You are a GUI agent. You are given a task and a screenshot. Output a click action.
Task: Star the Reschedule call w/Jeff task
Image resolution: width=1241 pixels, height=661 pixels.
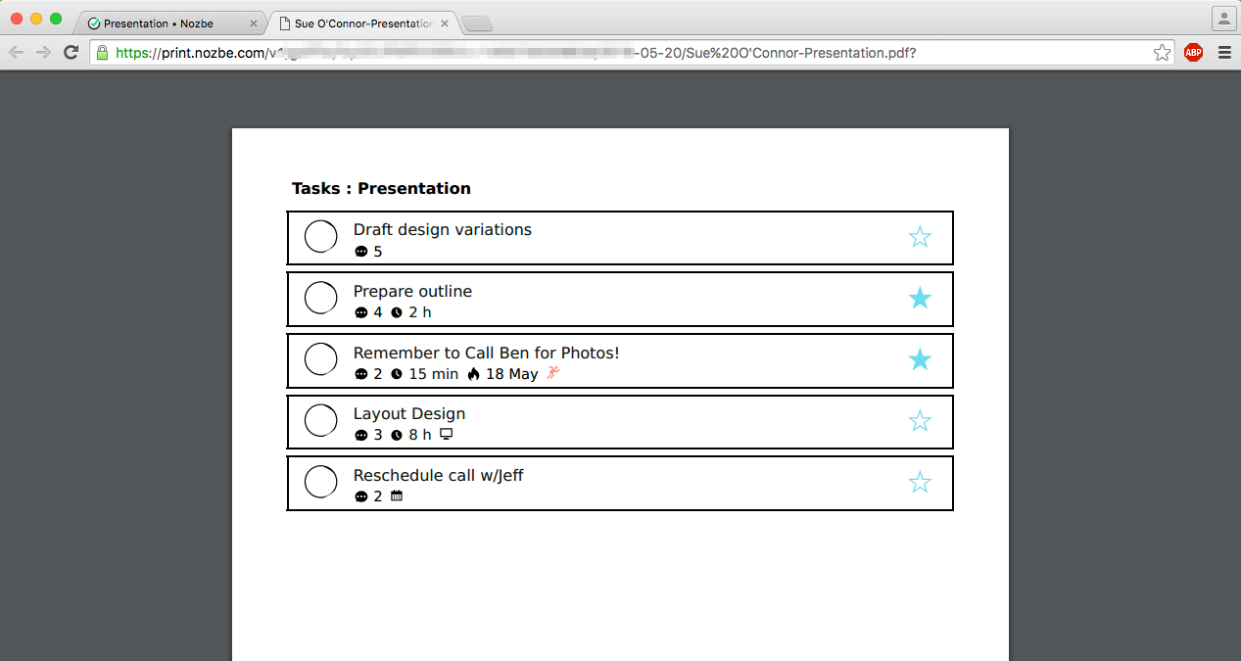point(919,483)
